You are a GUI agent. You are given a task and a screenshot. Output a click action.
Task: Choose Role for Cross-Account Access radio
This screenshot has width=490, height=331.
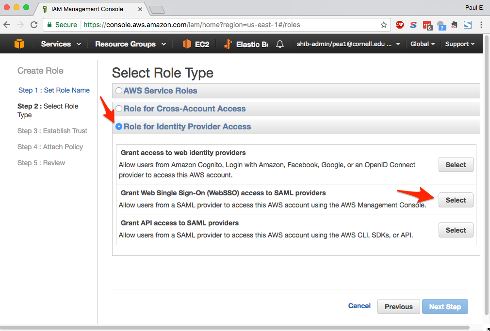pos(119,109)
